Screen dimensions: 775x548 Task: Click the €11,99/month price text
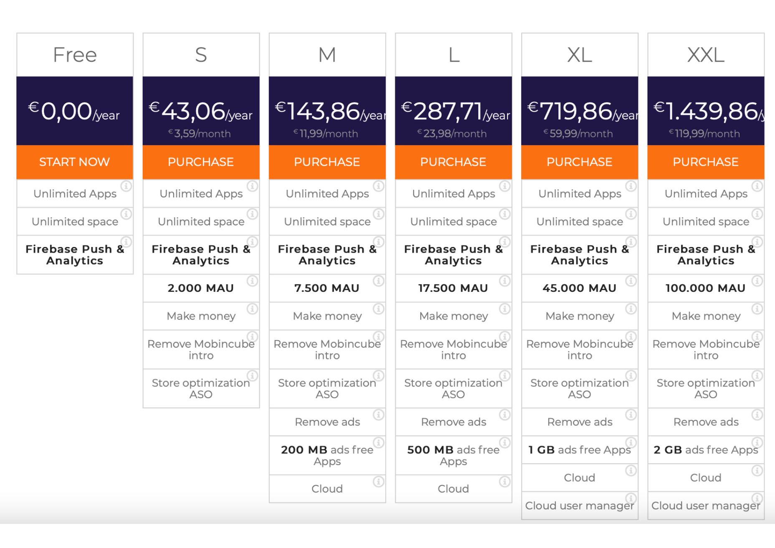click(326, 134)
